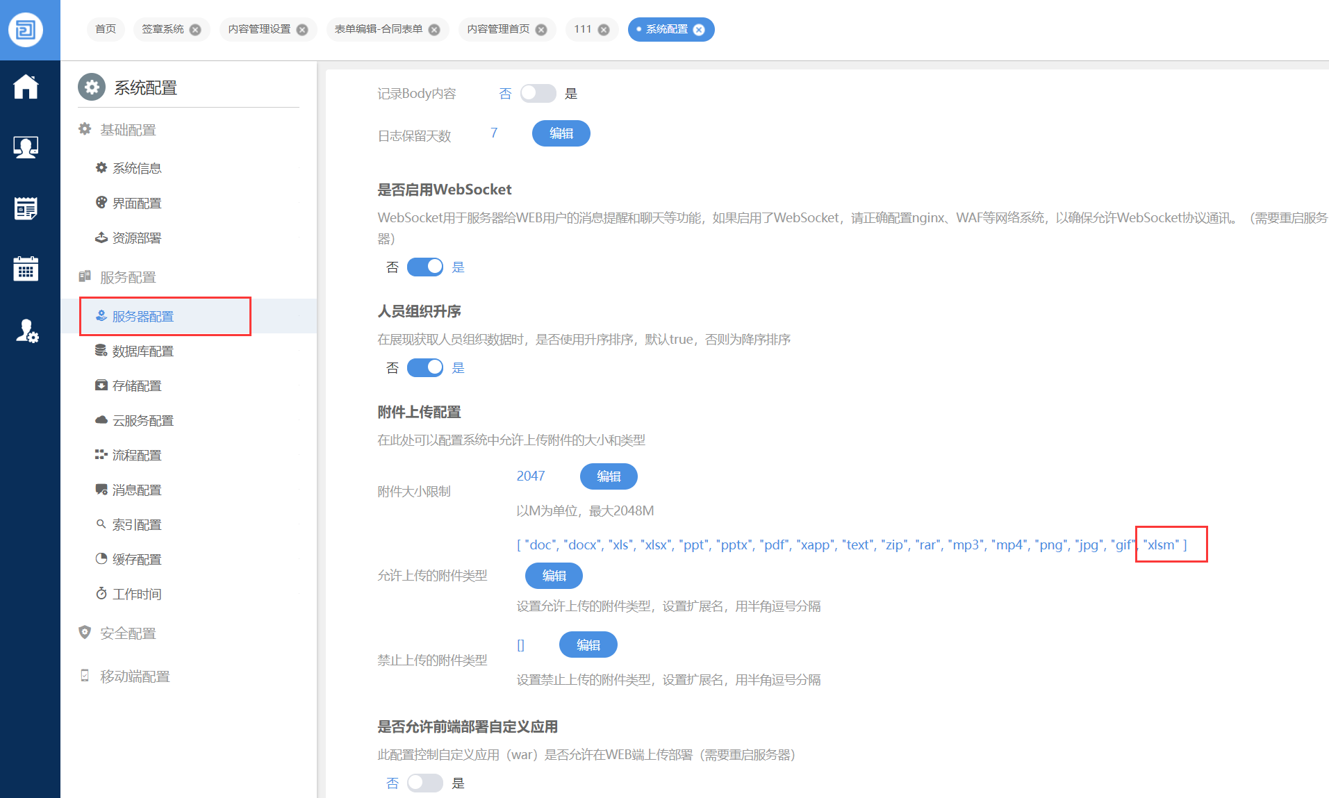Viewport: 1329px width, 798px height.
Task: Close the 内容管理设置 tab
Action: pos(302,30)
